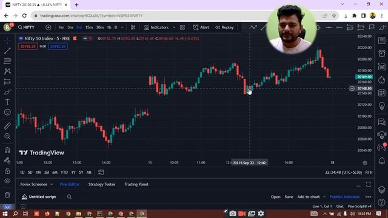Start bar Replay mode
This screenshot has height=218, width=388.
pos(224,27)
